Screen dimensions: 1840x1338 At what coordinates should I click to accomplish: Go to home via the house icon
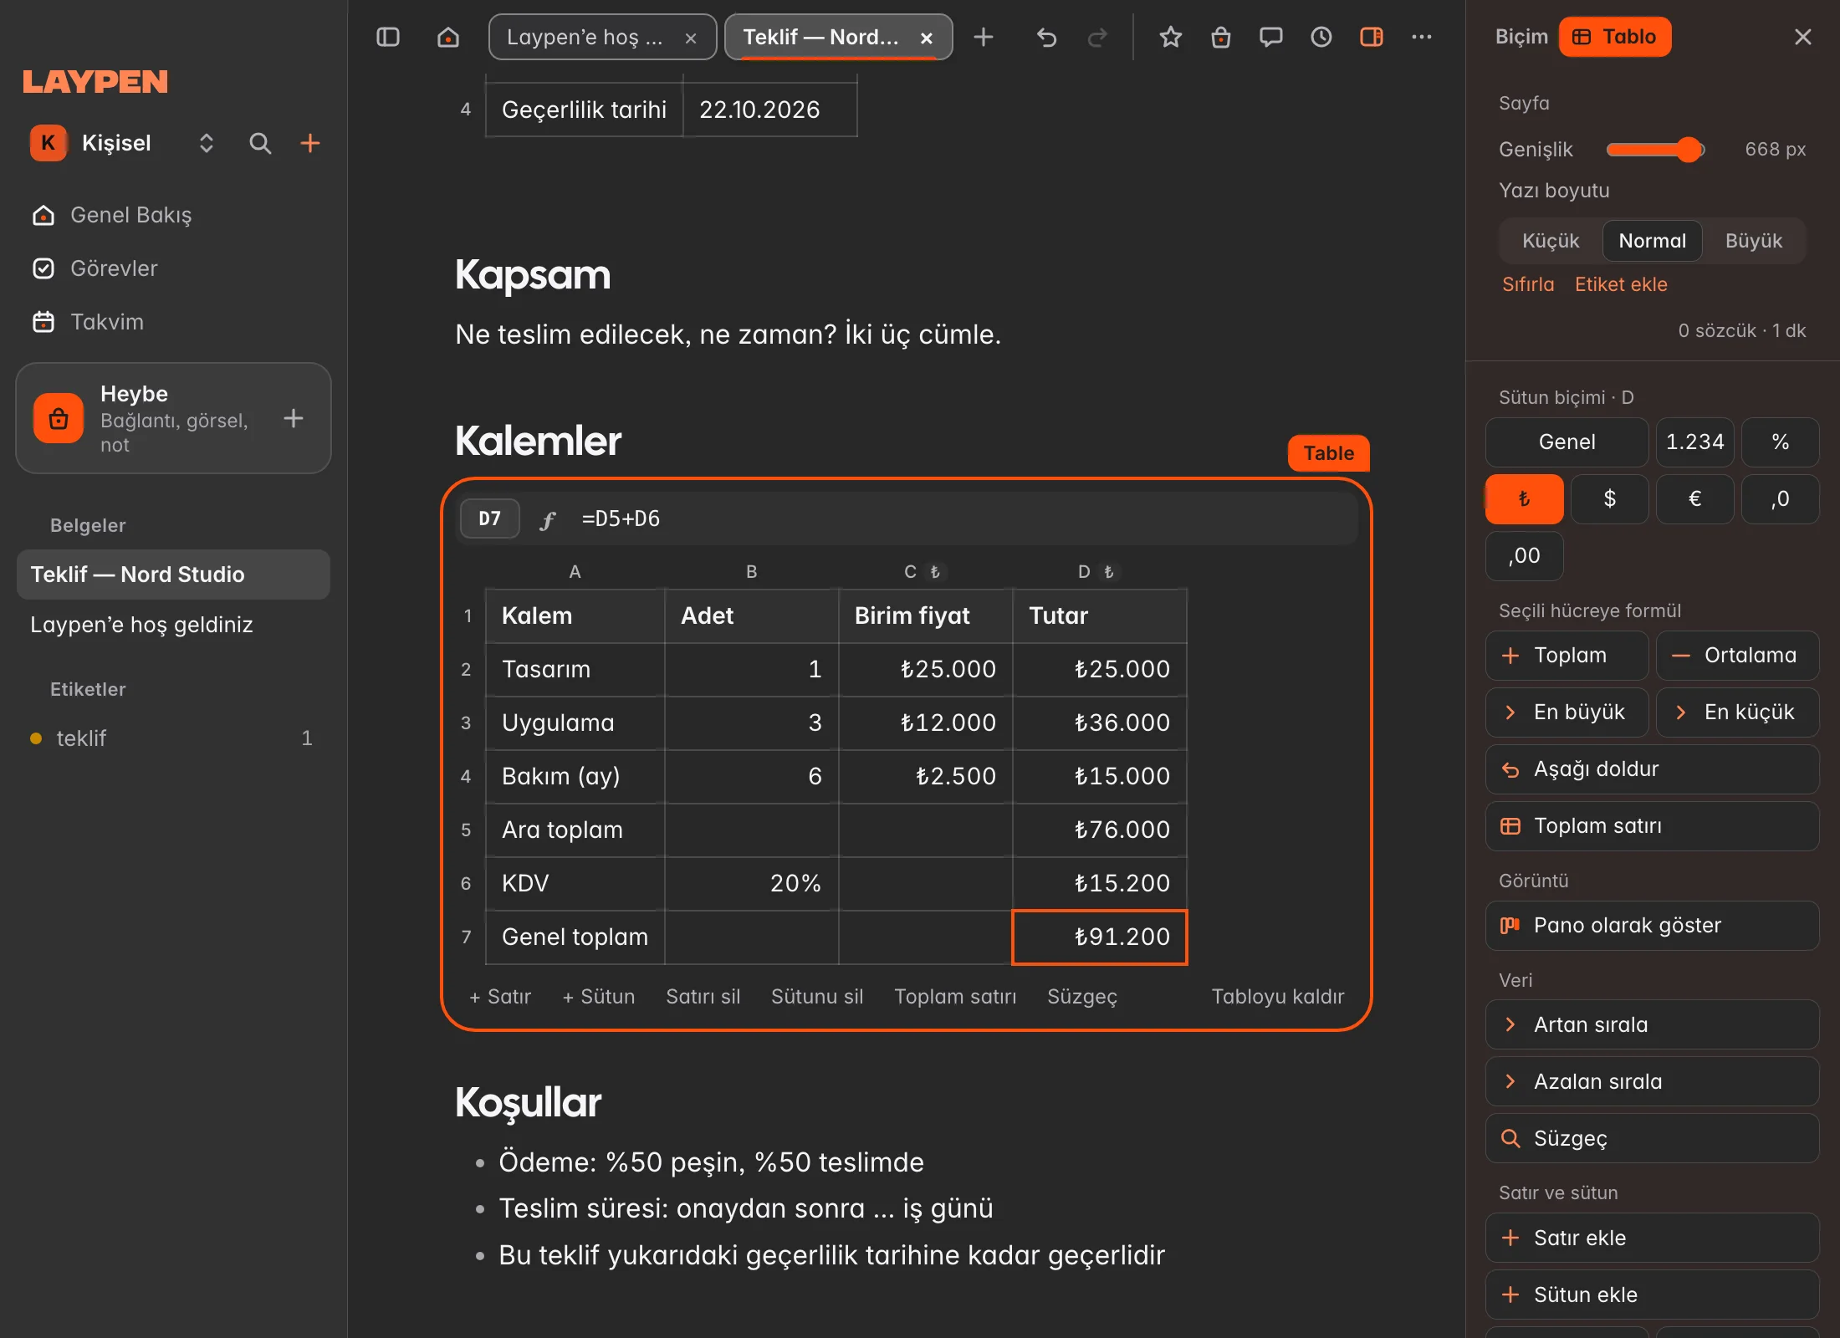[x=448, y=37]
